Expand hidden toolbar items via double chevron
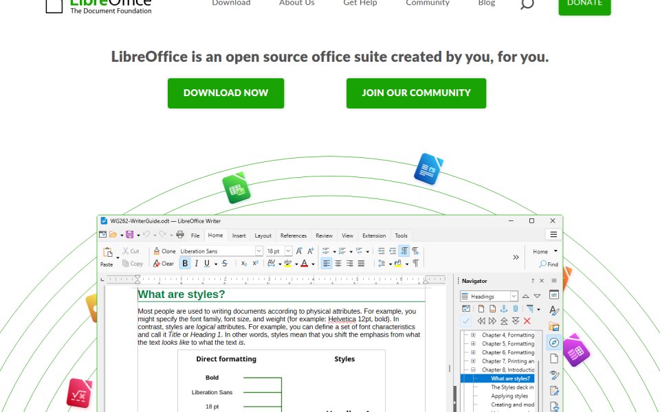 (516, 257)
